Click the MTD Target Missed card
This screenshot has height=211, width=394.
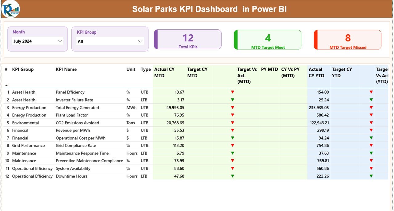click(348, 39)
